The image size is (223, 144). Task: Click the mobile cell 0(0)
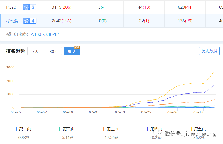click(x=103, y=21)
